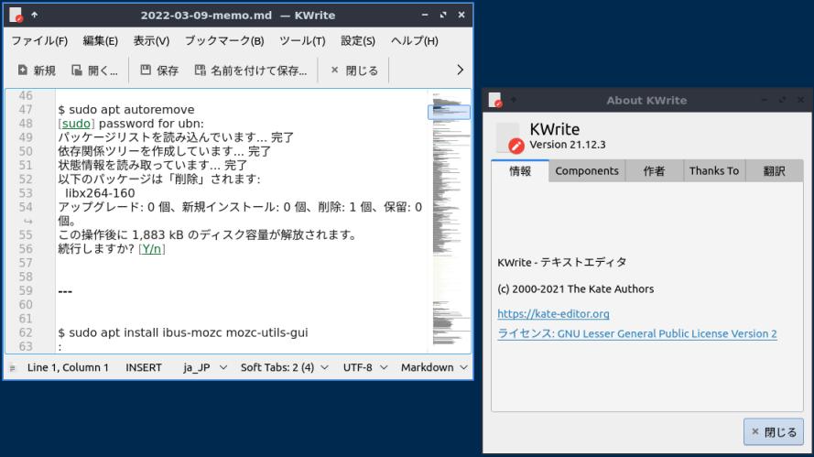The image size is (814, 457).
Task: Click the word-wrap marker below line 54
Action: coord(28,222)
